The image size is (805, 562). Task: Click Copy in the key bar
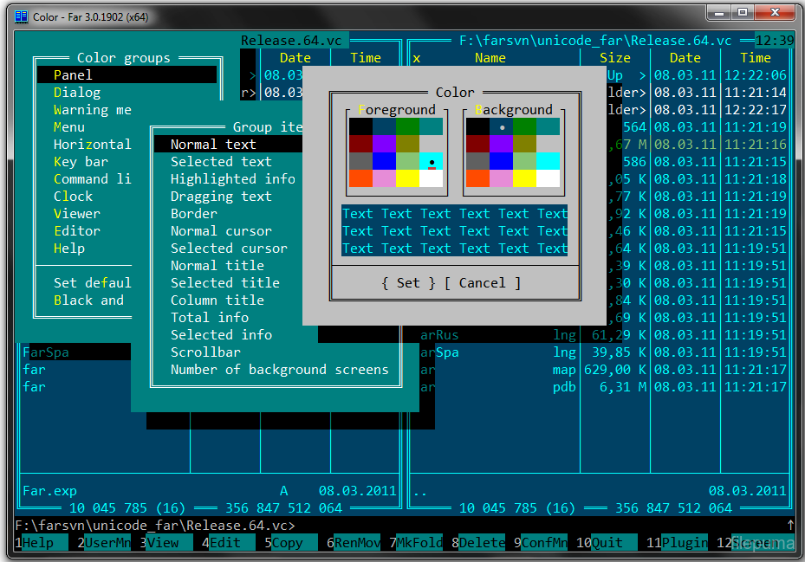(288, 543)
